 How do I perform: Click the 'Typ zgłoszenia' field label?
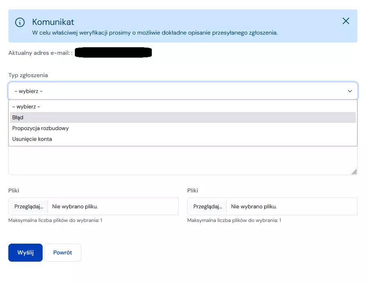point(28,75)
